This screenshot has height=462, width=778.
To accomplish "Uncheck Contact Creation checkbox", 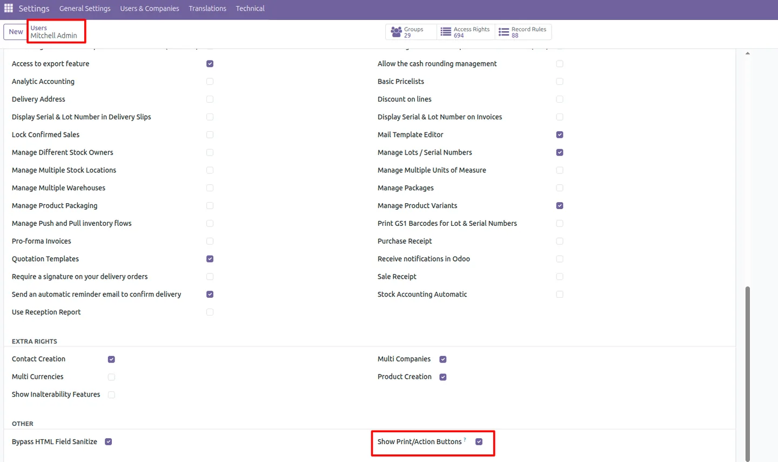I will pos(111,359).
